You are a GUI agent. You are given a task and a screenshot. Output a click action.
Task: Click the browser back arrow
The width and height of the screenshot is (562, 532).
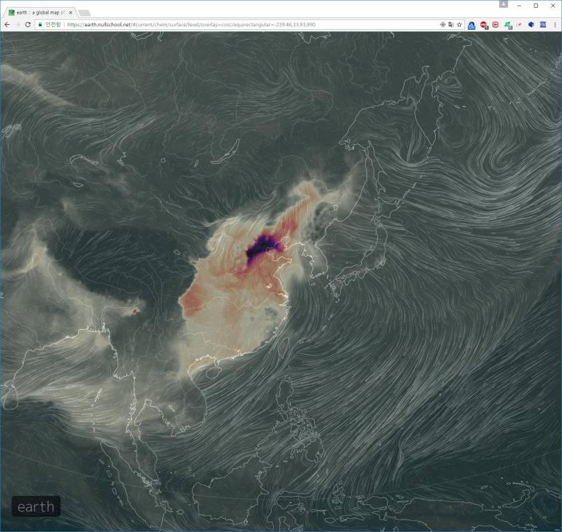7,24
